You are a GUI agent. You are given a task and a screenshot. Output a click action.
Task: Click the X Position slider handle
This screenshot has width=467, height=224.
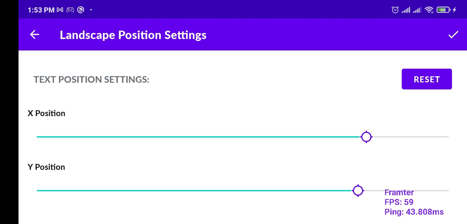[x=366, y=137]
